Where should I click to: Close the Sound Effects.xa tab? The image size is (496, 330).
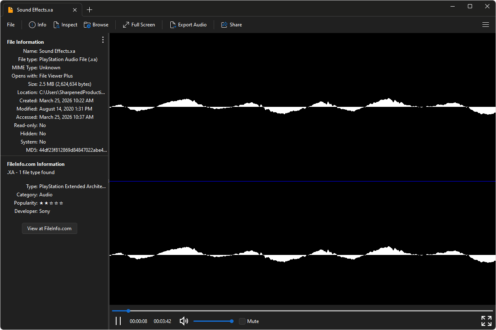point(74,9)
